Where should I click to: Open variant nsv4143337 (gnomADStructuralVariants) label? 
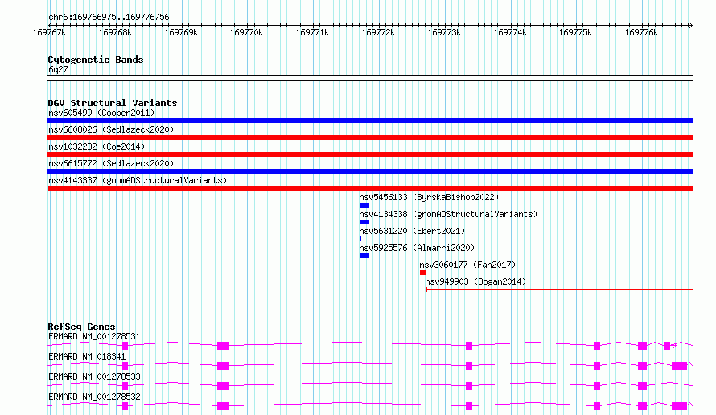coord(138,180)
